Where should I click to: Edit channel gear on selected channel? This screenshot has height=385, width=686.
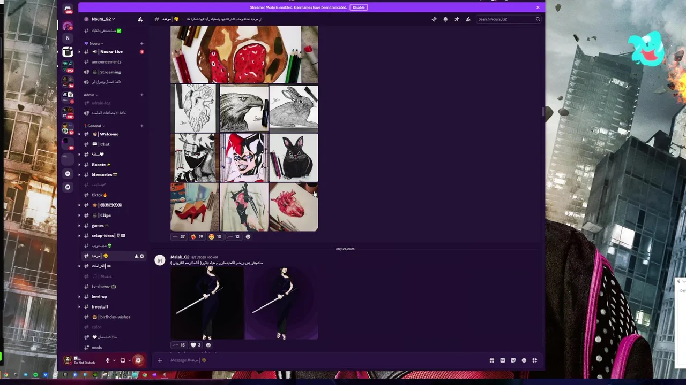click(142, 256)
